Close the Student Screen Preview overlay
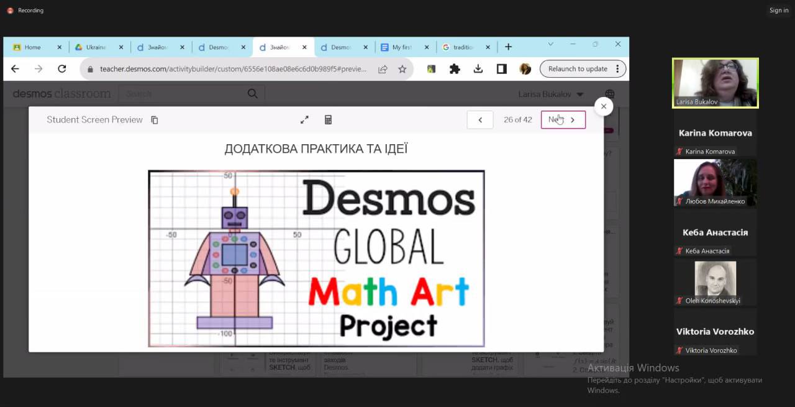The height and width of the screenshot is (407, 795). [604, 106]
